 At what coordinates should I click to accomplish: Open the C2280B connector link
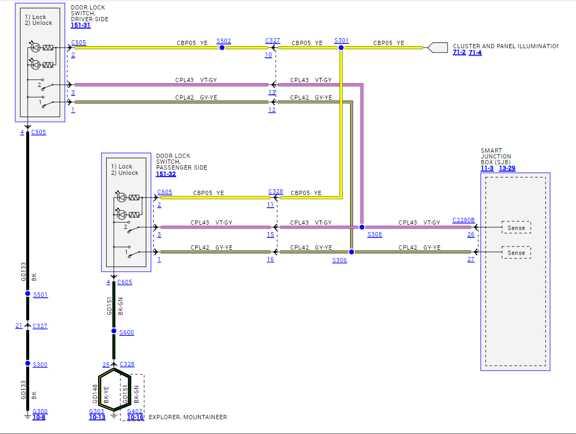pos(463,220)
